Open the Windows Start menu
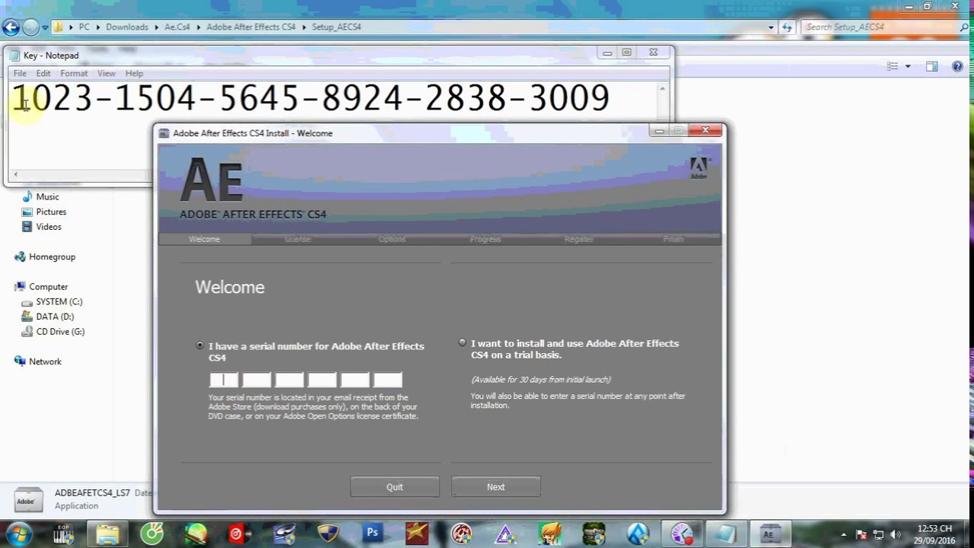974x548 pixels. pyautogui.click(x=19, y=534)
